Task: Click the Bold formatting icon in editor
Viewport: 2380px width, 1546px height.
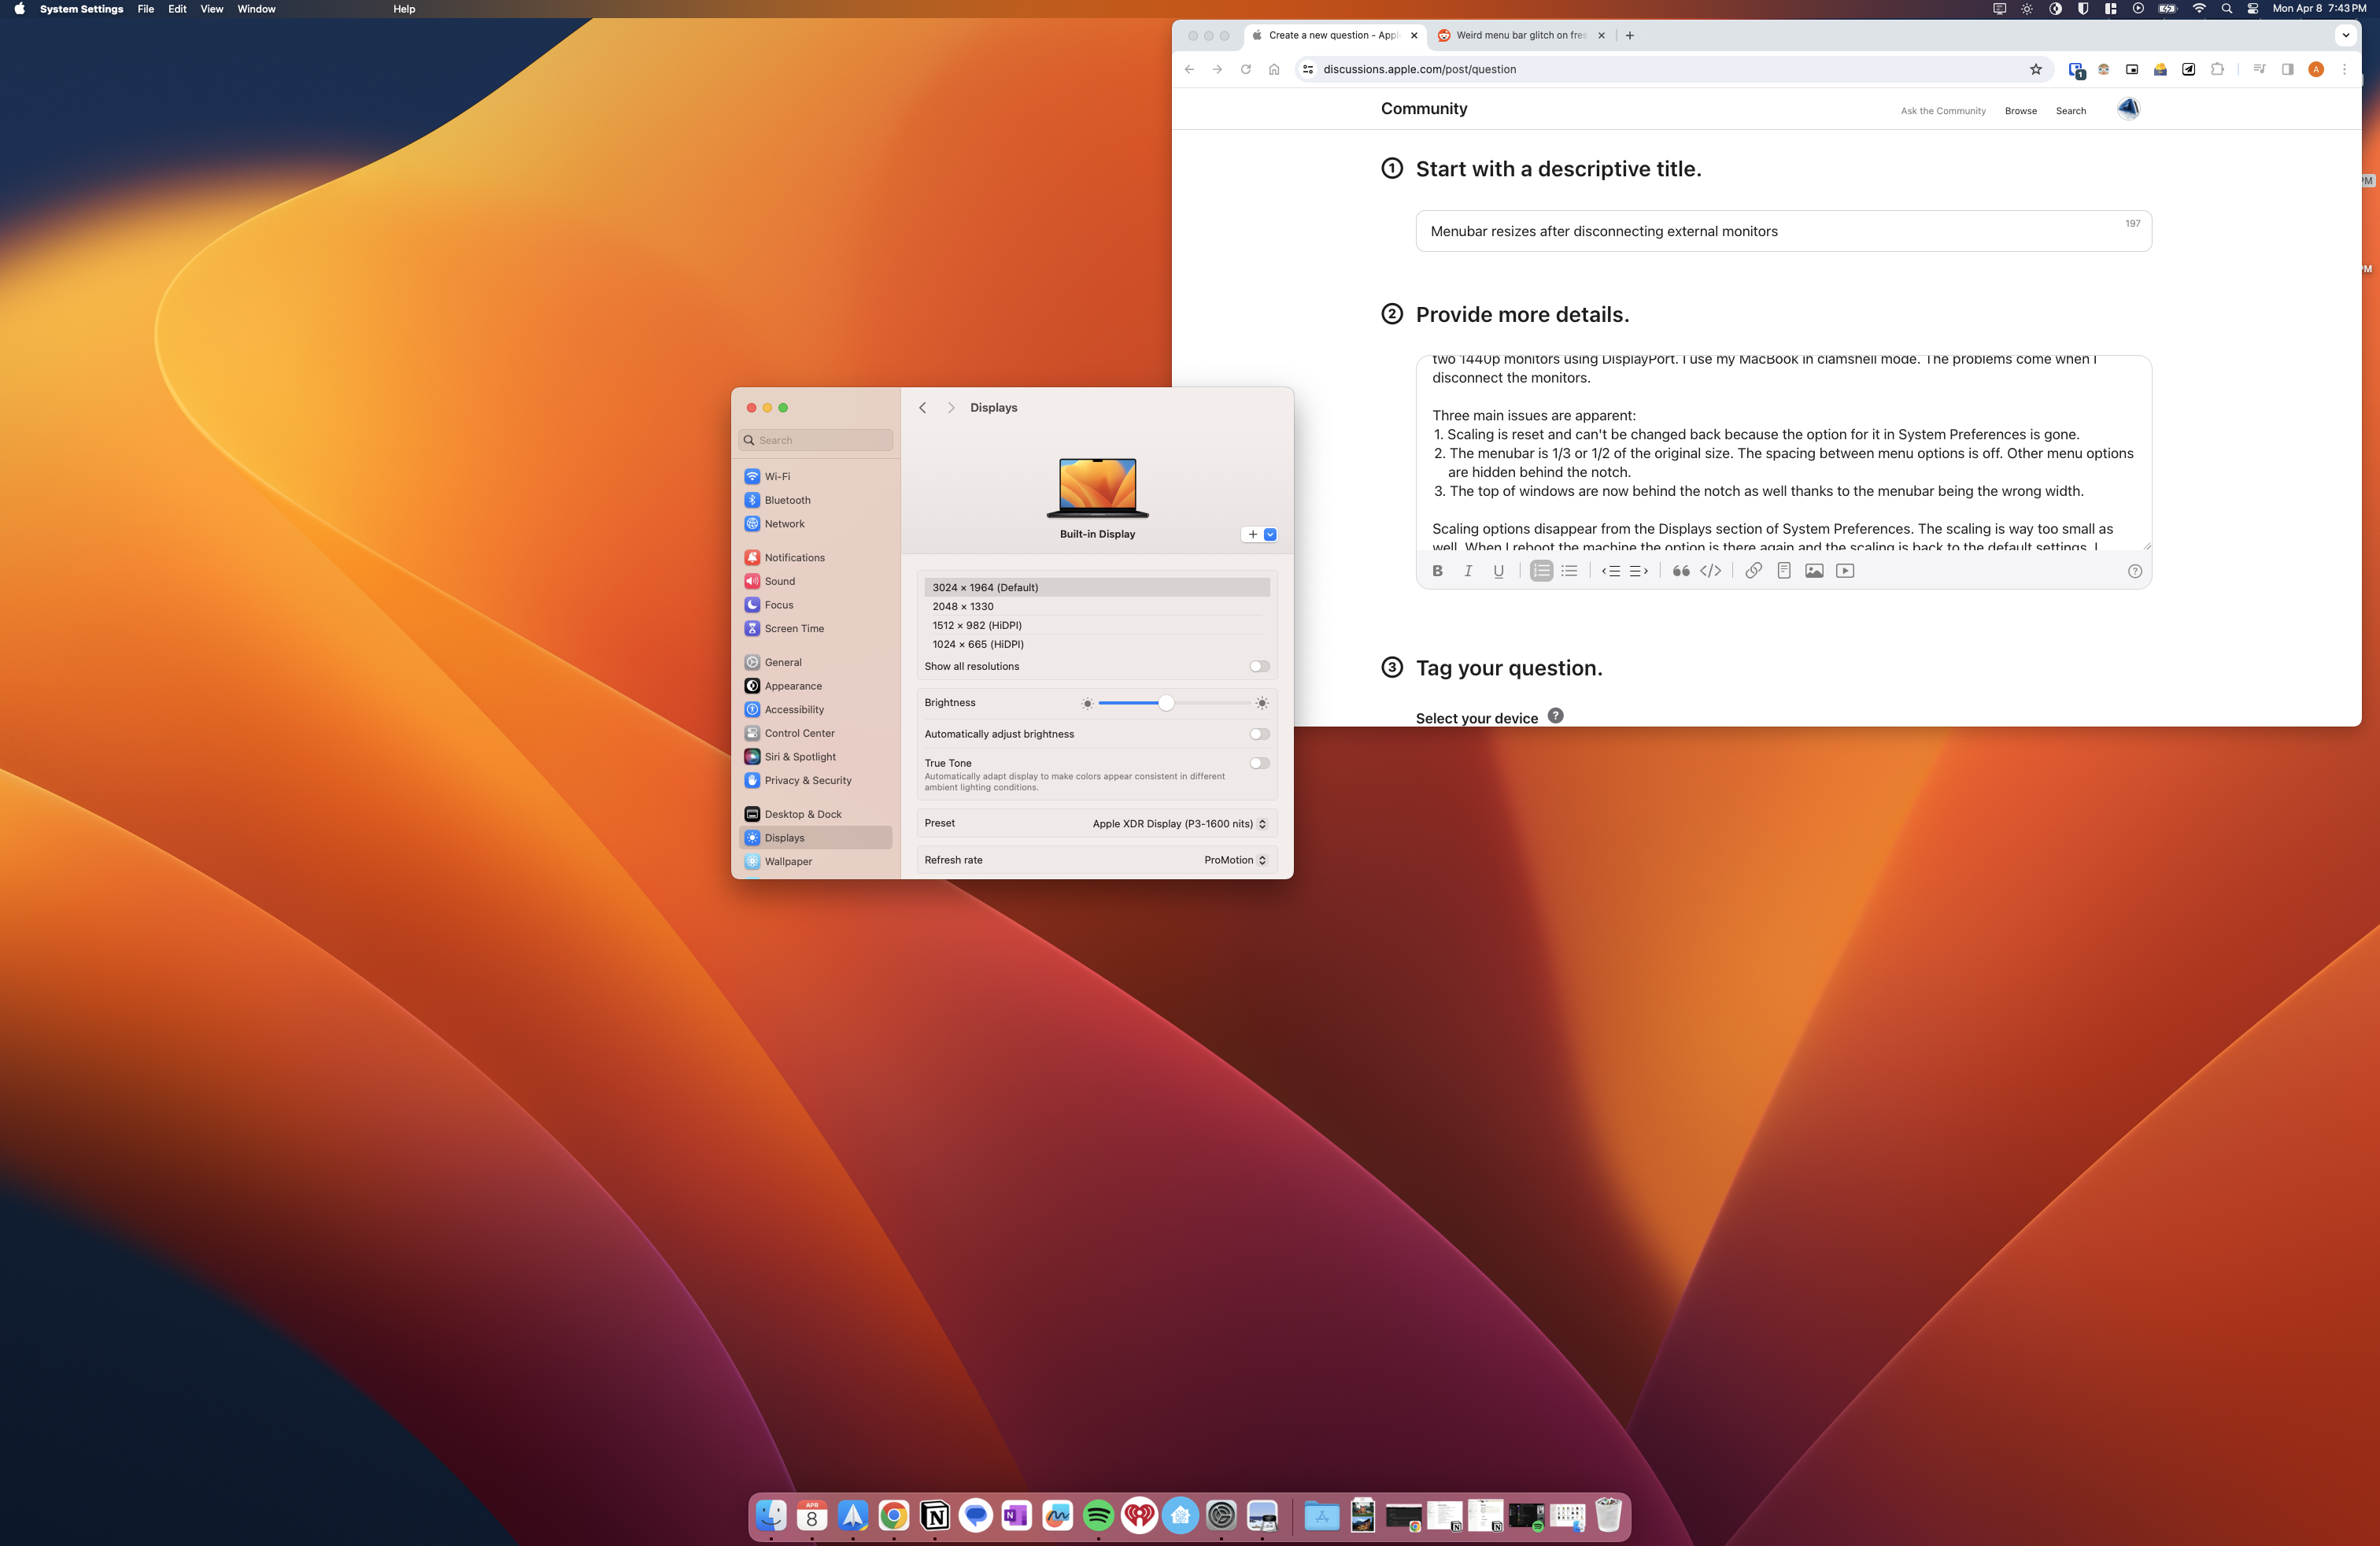Action: point(1437,571)
